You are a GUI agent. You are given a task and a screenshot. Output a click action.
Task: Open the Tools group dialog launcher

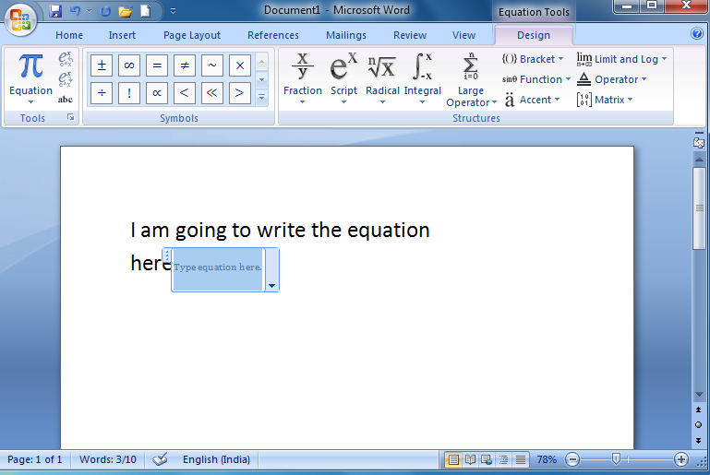point(71,118)
